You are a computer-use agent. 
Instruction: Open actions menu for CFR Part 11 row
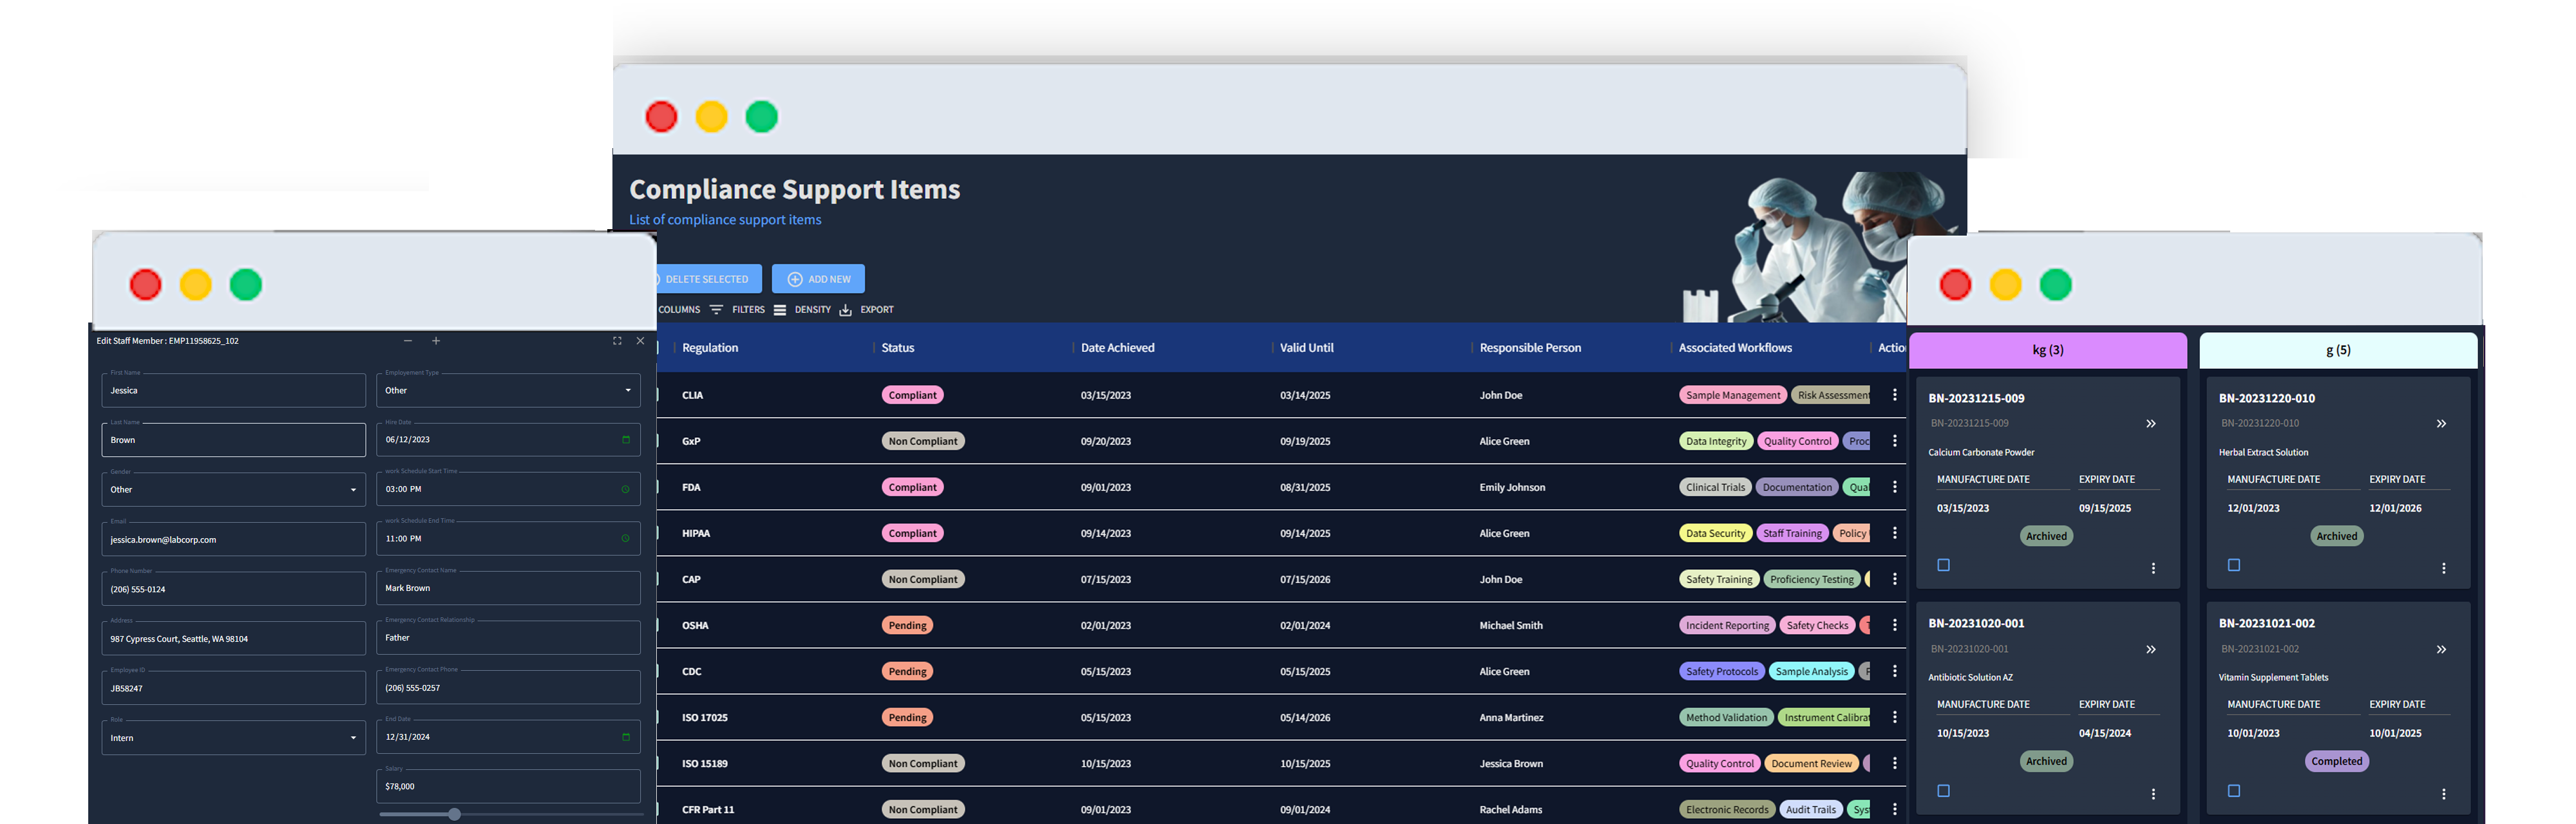(x=1894, y=809)
